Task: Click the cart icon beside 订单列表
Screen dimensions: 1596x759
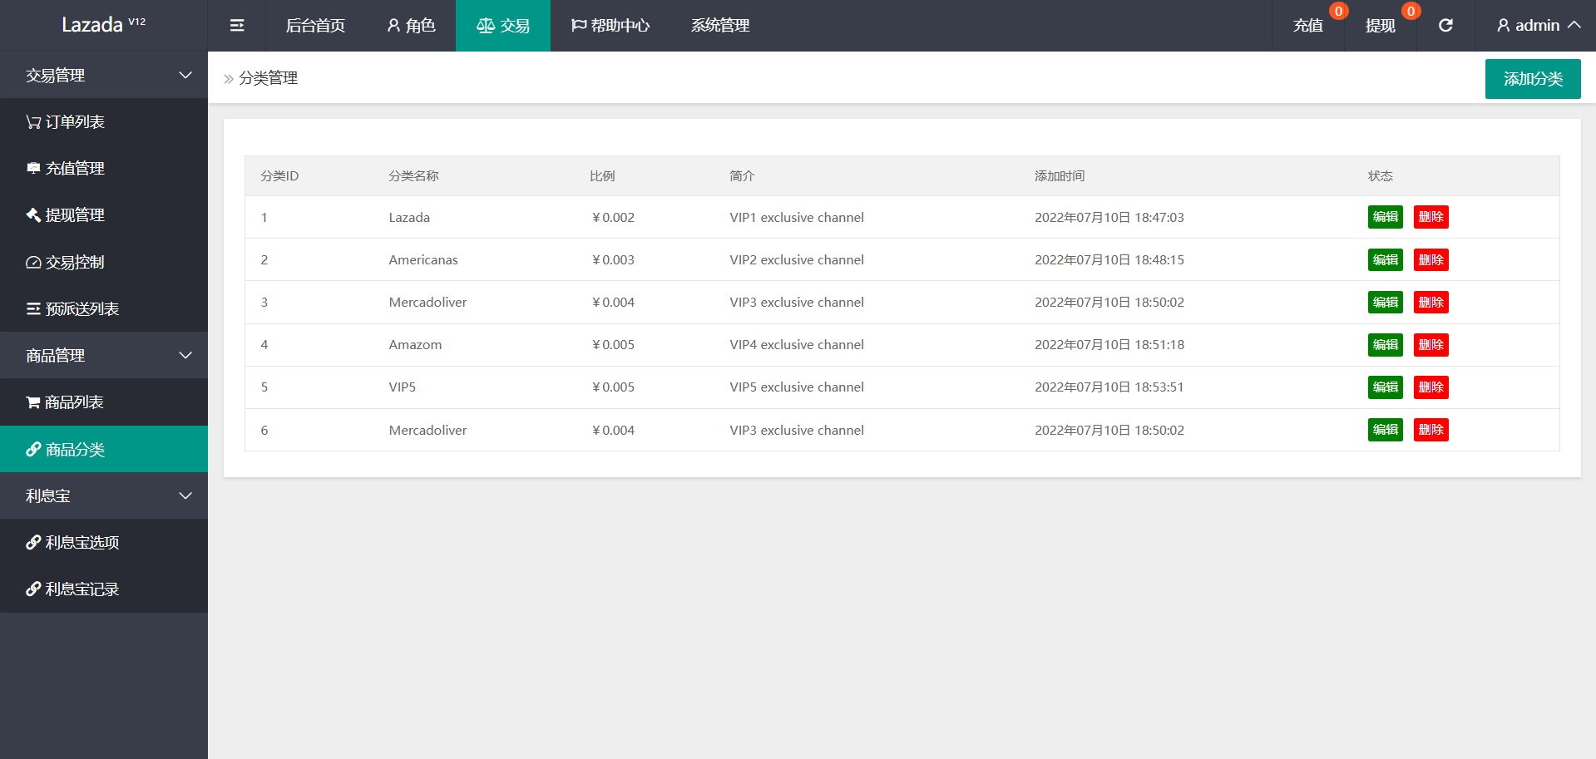Action: tap(33, 122)
